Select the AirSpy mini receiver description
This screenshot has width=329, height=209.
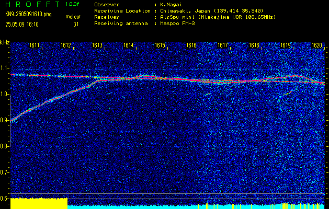218,17
